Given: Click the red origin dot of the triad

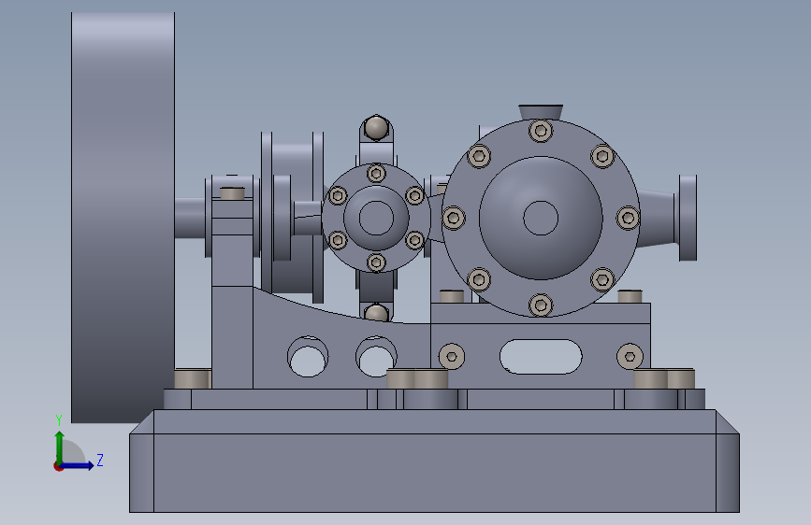Looking at the screenshot, I should click(x=58, y=466).
